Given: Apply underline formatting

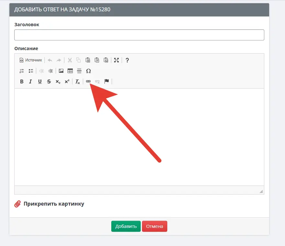Looking at the screenshot, I should (x=40, y=81).
